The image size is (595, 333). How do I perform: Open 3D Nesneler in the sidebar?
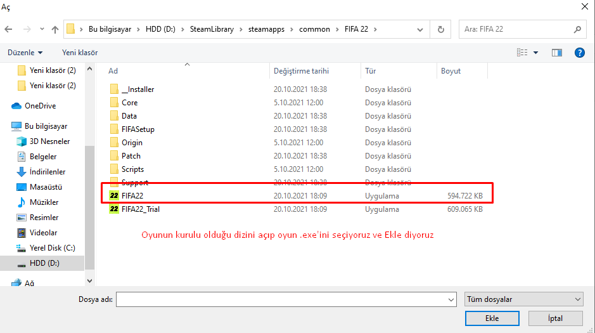[49, 141]
